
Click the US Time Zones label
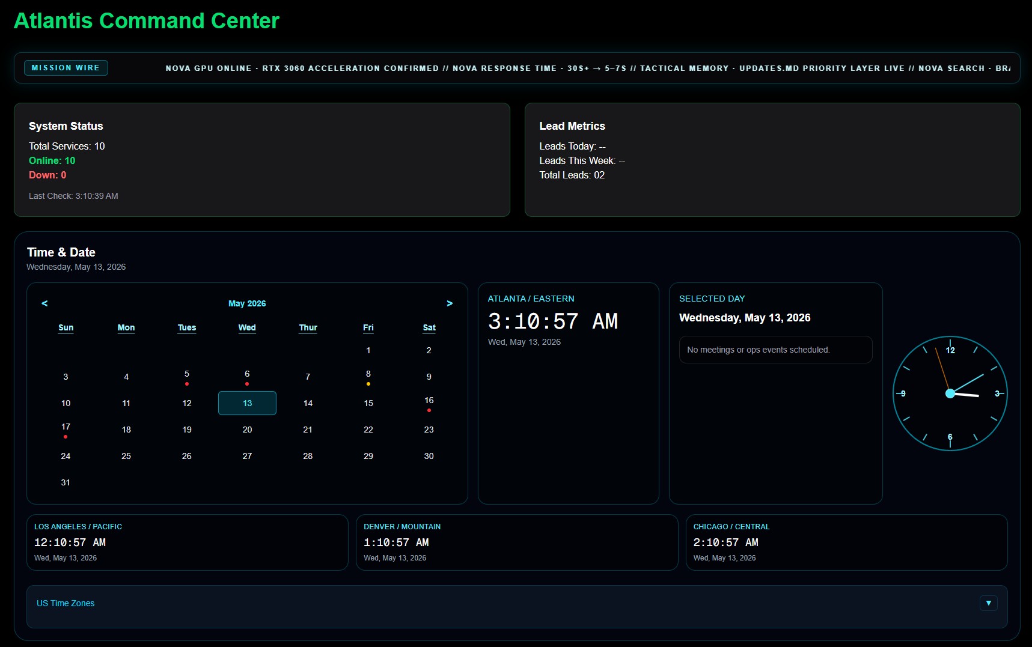click(x=66, y=603)
